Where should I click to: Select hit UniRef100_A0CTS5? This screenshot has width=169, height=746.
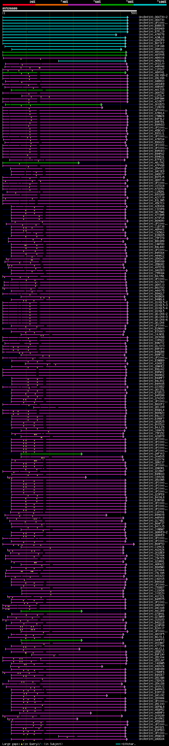coord(152,90)
